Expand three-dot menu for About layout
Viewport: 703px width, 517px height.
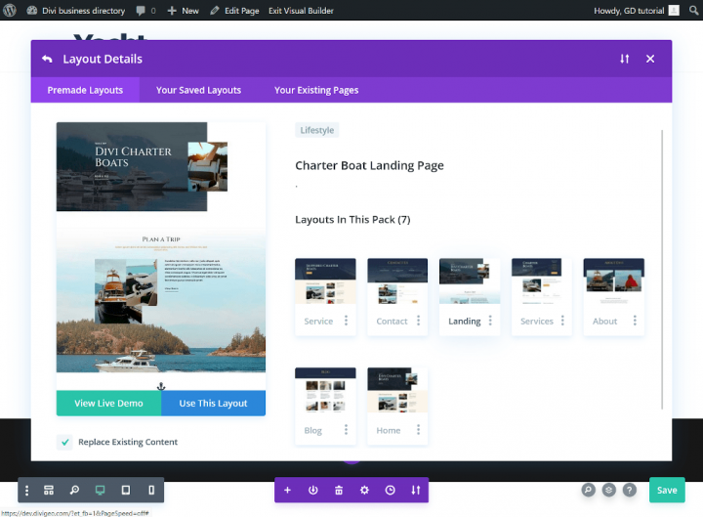pos(635,321)
